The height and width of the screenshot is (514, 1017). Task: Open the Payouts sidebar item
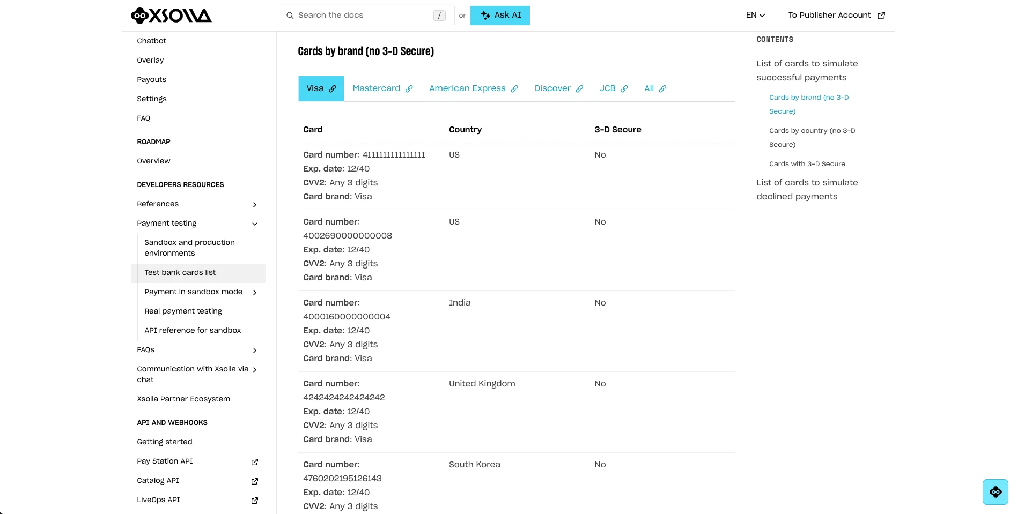151,79
